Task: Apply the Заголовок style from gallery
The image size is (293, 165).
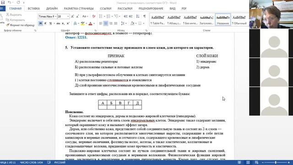Action: pyautogui.click(x=206, y=20)
